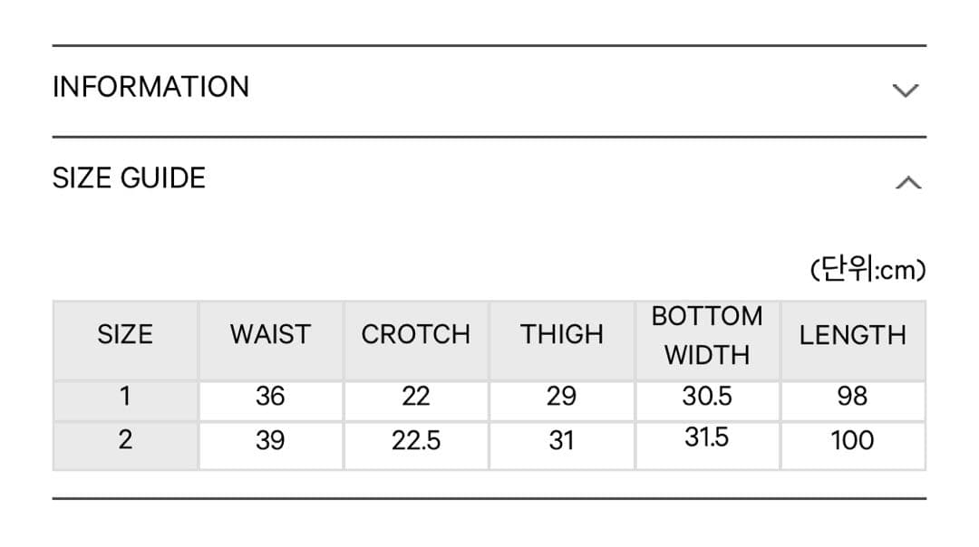Click the CROTCH column header

pyautogui.click(x=416, y=335)
